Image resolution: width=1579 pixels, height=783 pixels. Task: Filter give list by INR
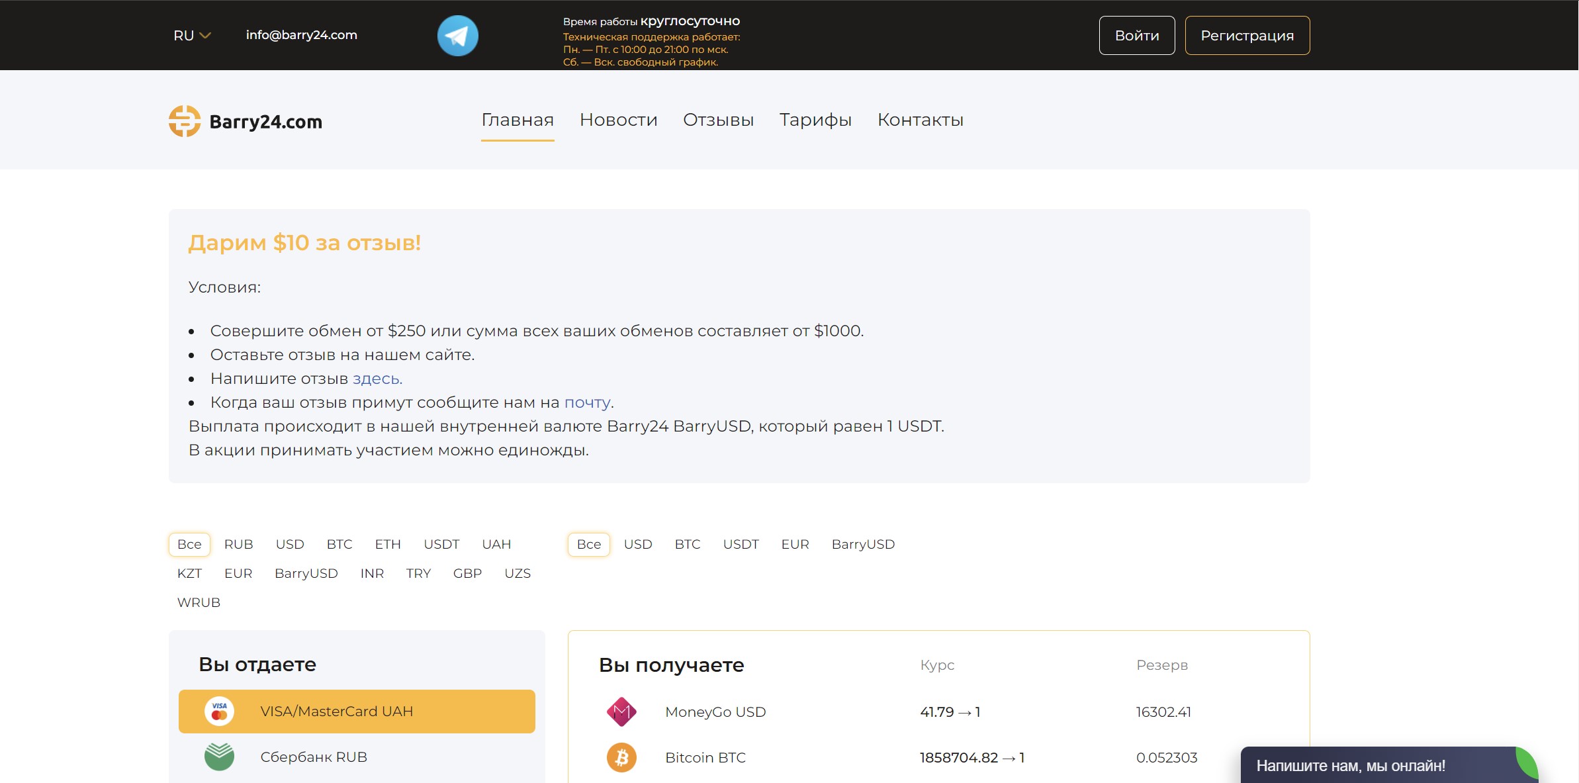[x=372, y=573]
